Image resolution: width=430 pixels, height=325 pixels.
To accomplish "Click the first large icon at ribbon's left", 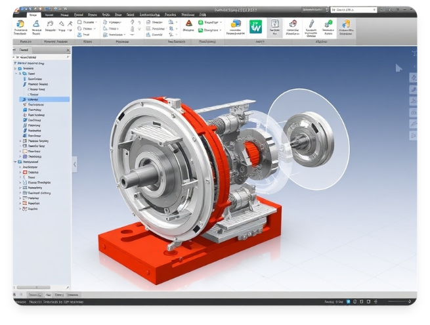I will [19, 25].
